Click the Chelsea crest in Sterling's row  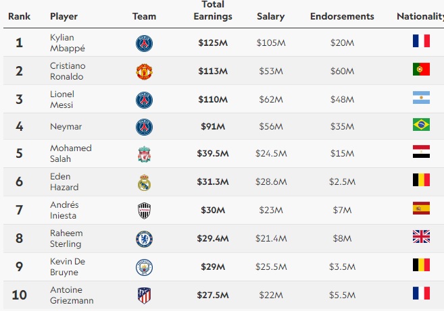coord(144,239)
